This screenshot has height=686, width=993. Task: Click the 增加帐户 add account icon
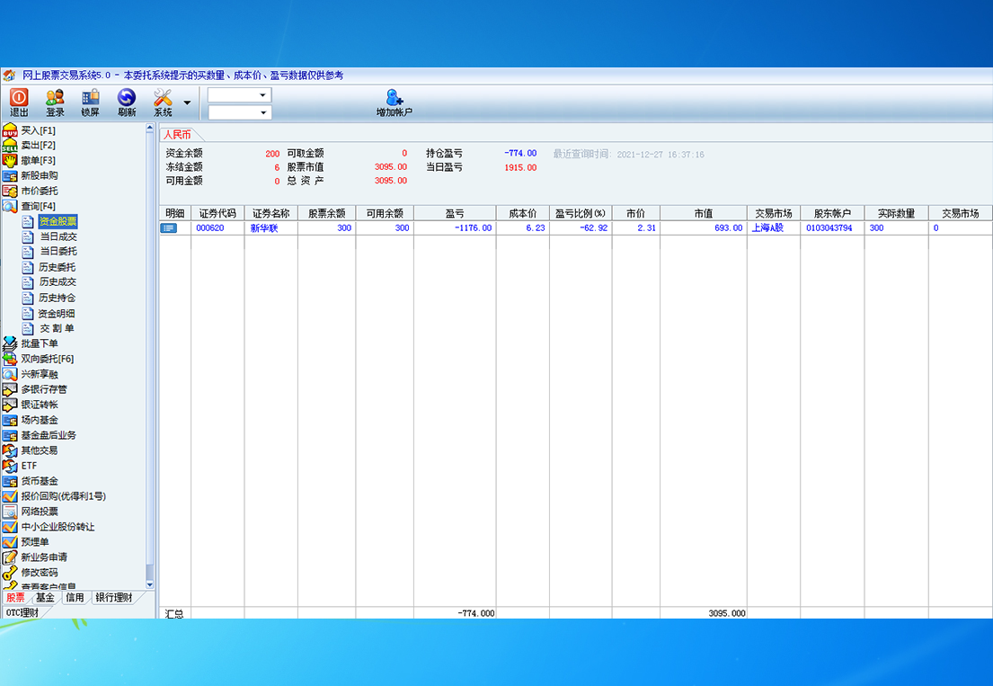394,102
